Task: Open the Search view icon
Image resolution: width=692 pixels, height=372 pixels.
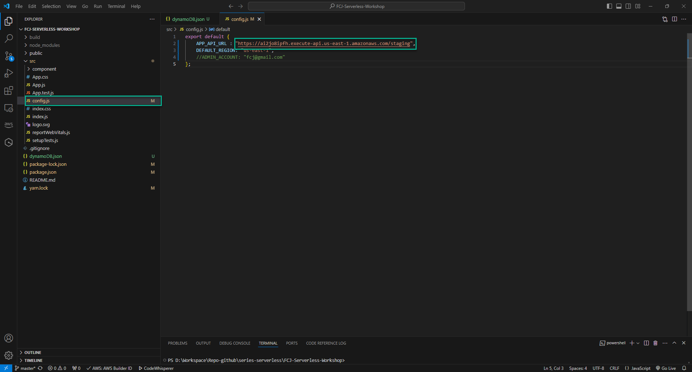Action: [9, 39]
